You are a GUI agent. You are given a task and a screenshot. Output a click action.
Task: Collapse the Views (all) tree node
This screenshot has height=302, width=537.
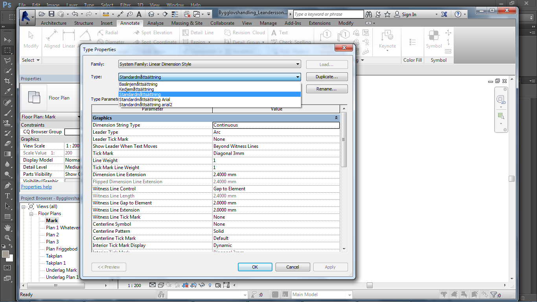click(24, 206)
